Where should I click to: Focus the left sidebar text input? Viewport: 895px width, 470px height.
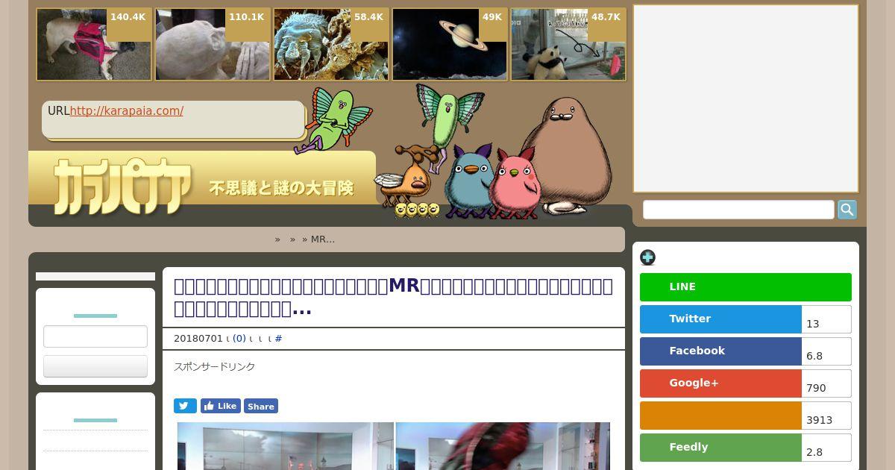(95, 336)
